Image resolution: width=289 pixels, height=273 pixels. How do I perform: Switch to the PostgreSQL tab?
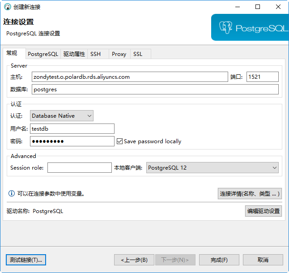[x=43, y=54]
